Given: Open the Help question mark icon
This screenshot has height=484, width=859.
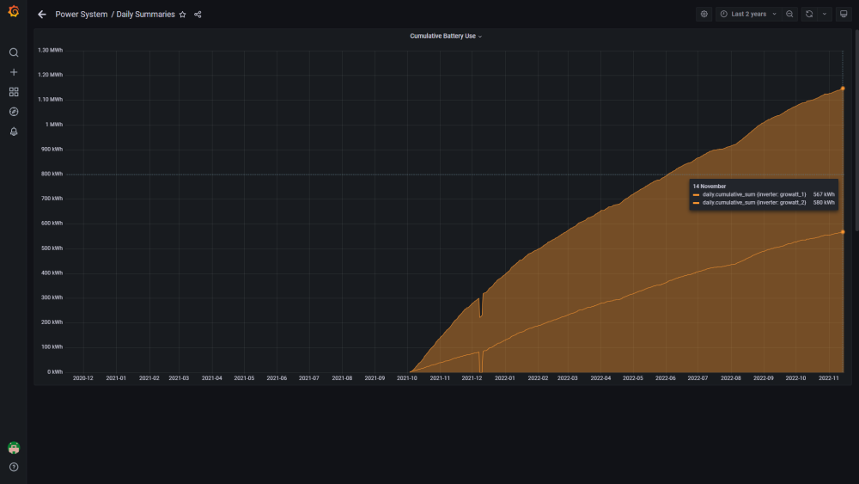Looking at the screenshot, I should (14, 467).
